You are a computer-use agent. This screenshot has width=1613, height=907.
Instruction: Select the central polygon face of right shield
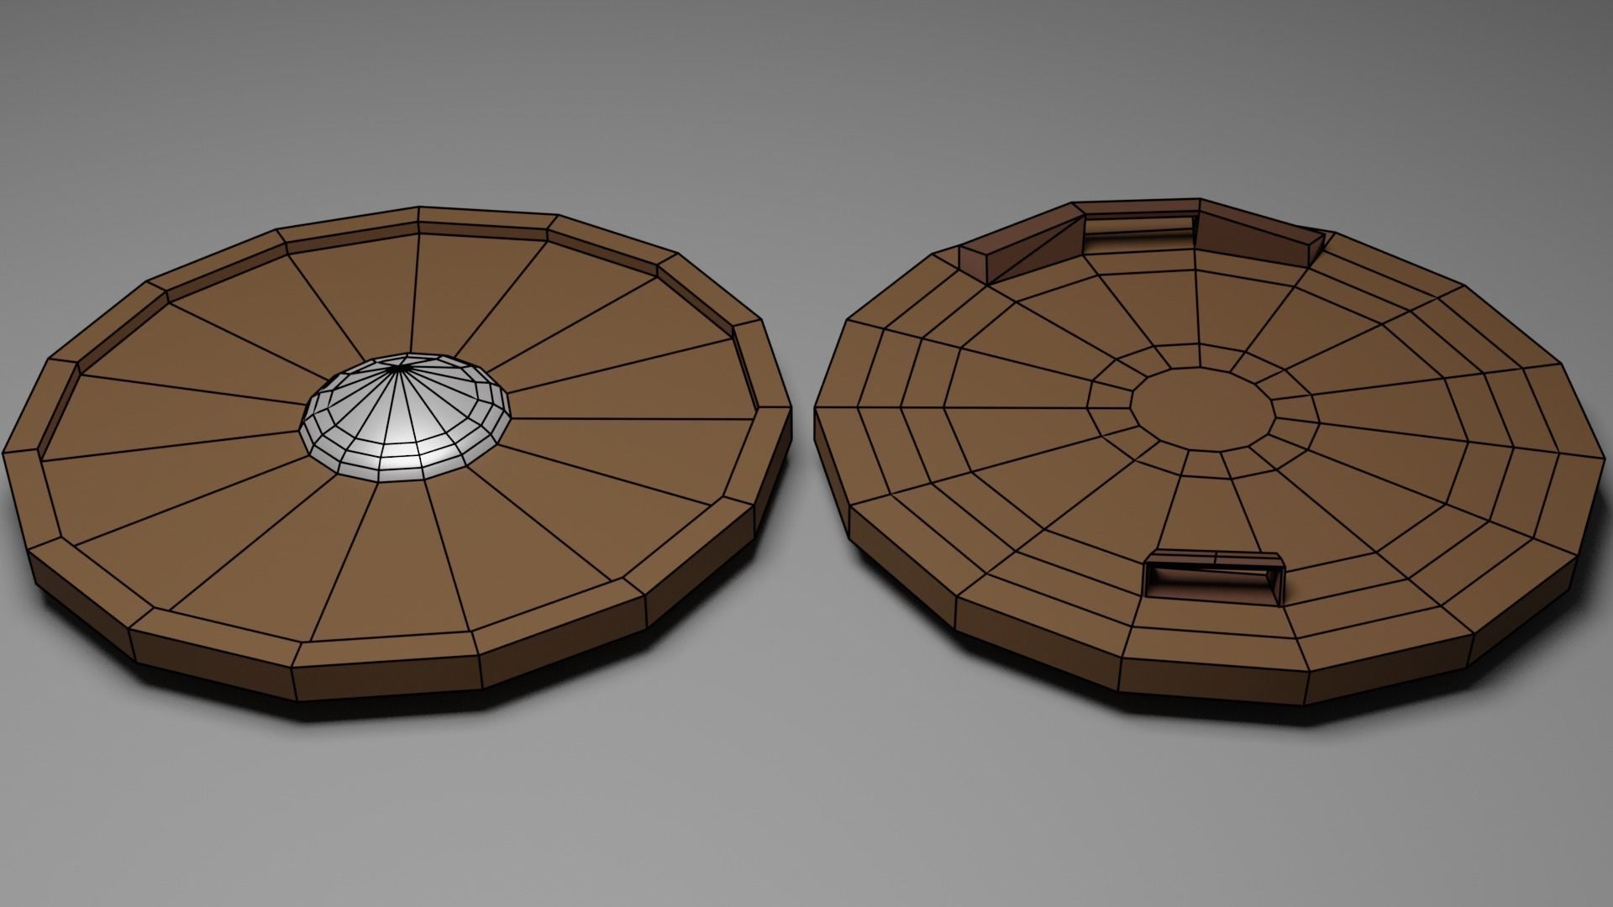1202,409
